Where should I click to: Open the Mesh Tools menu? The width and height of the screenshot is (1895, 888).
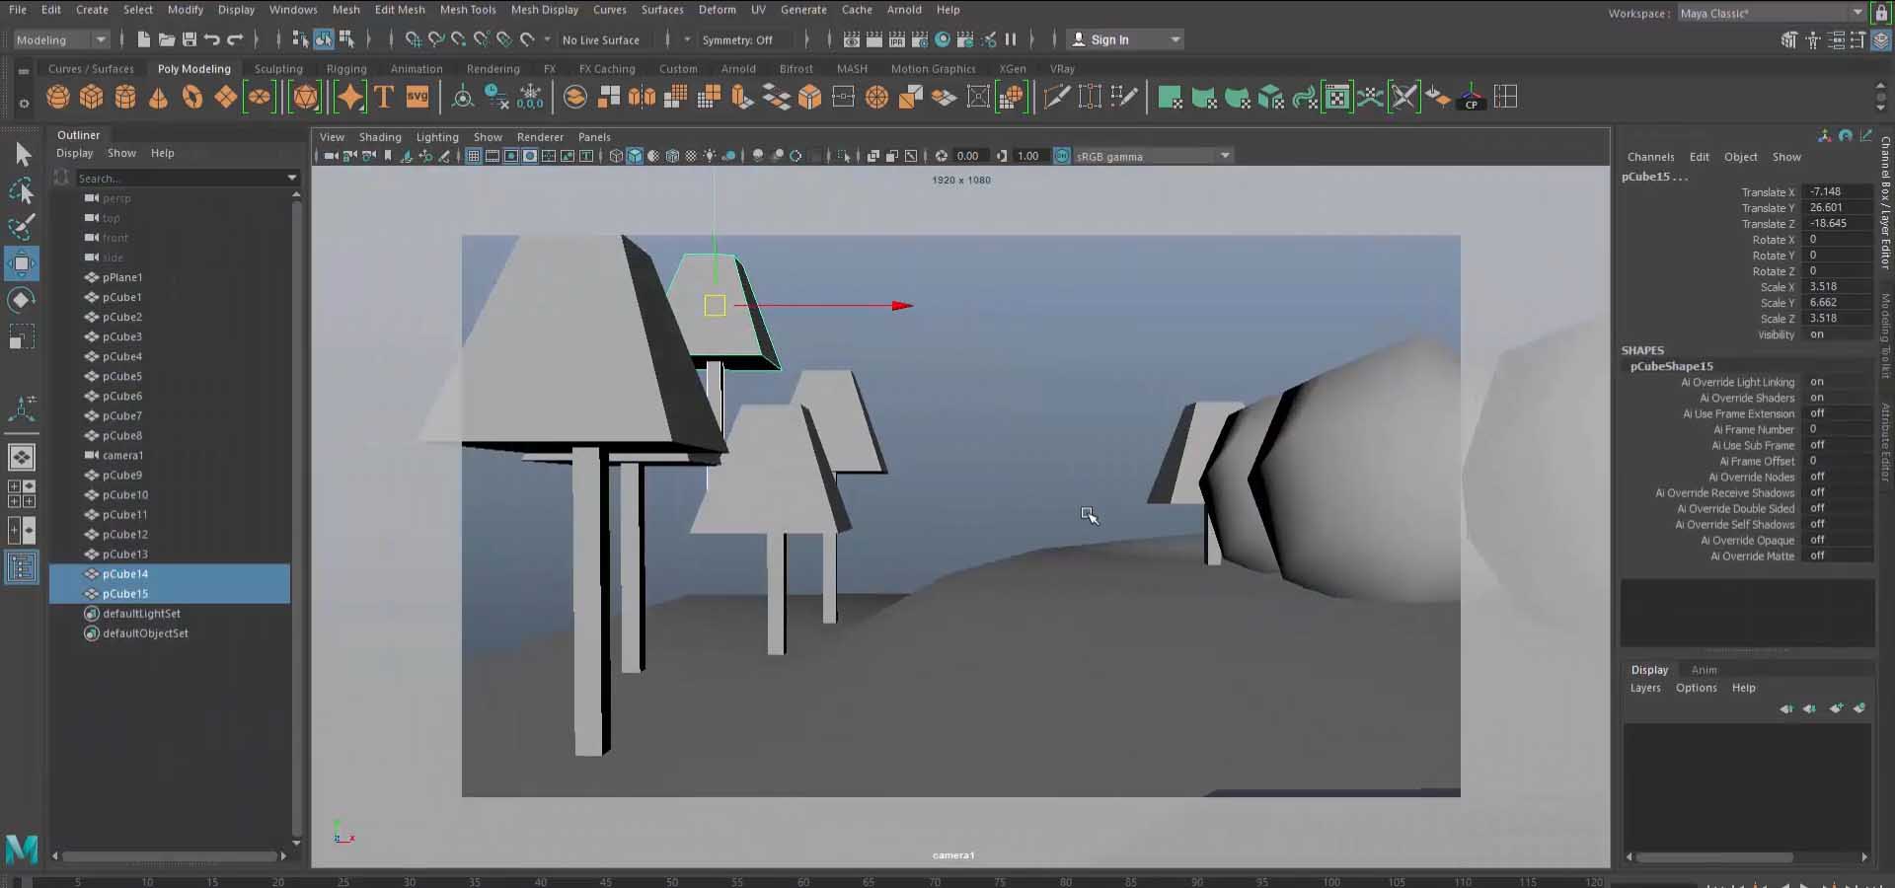tap(467, 10)
